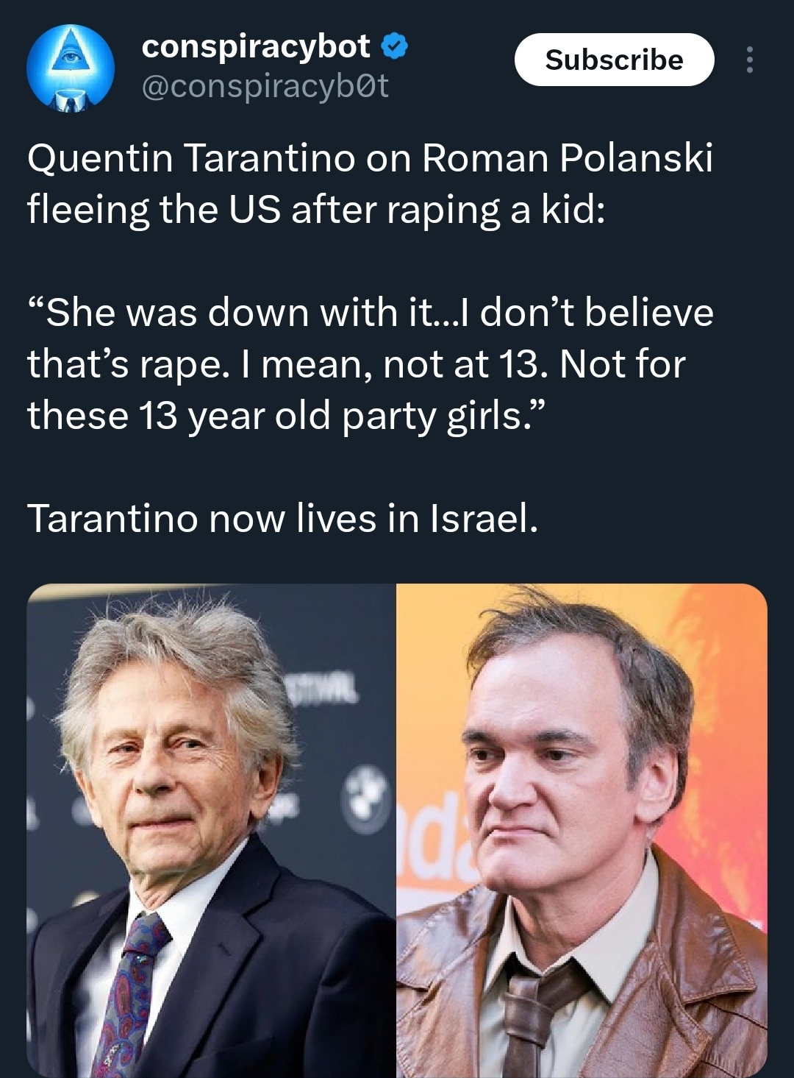Image resolution: width=794 pixels, height=1078 pixels.
Task: Open the right photo with orange background
Action: pos(582,830)
